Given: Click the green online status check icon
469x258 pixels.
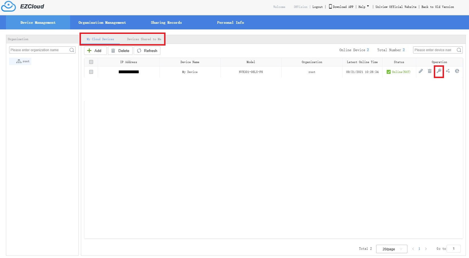Looking at the screenshot, I should click(x=389, y=72).
